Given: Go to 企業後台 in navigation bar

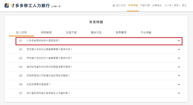Looking at the screenshot, I should 157,6.
